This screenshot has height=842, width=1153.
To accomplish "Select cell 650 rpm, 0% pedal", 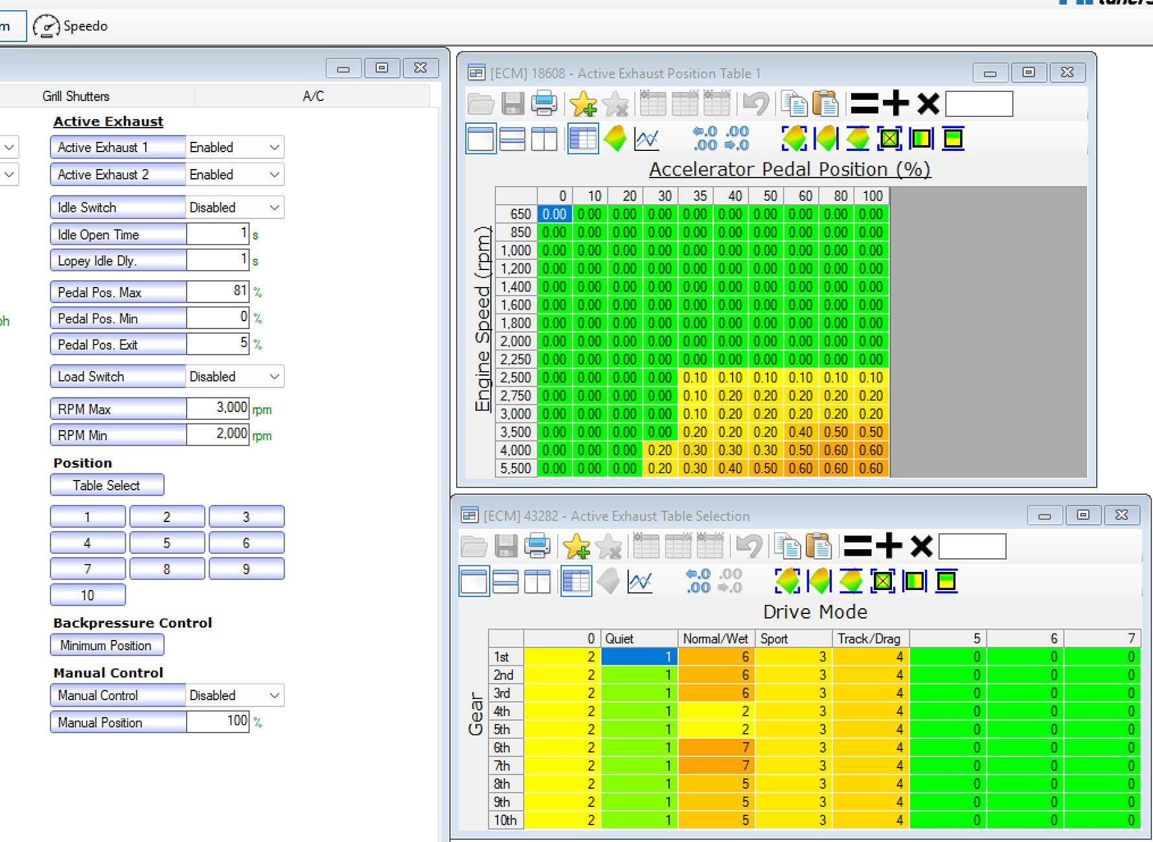I will (x=554, y=214).
